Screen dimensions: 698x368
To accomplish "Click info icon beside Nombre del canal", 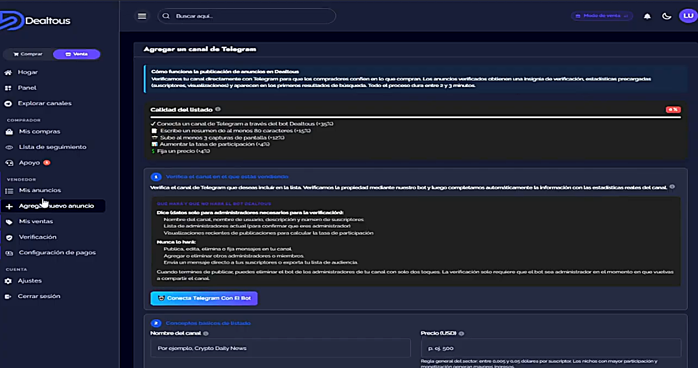I will pos(206,333).
